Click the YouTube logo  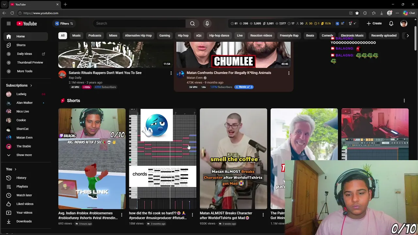27,23
